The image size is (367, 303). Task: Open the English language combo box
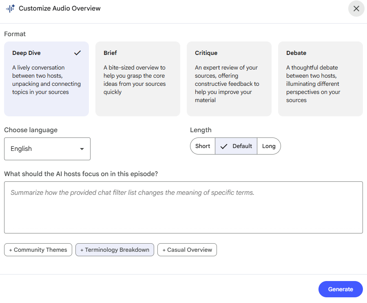[47, 149]
